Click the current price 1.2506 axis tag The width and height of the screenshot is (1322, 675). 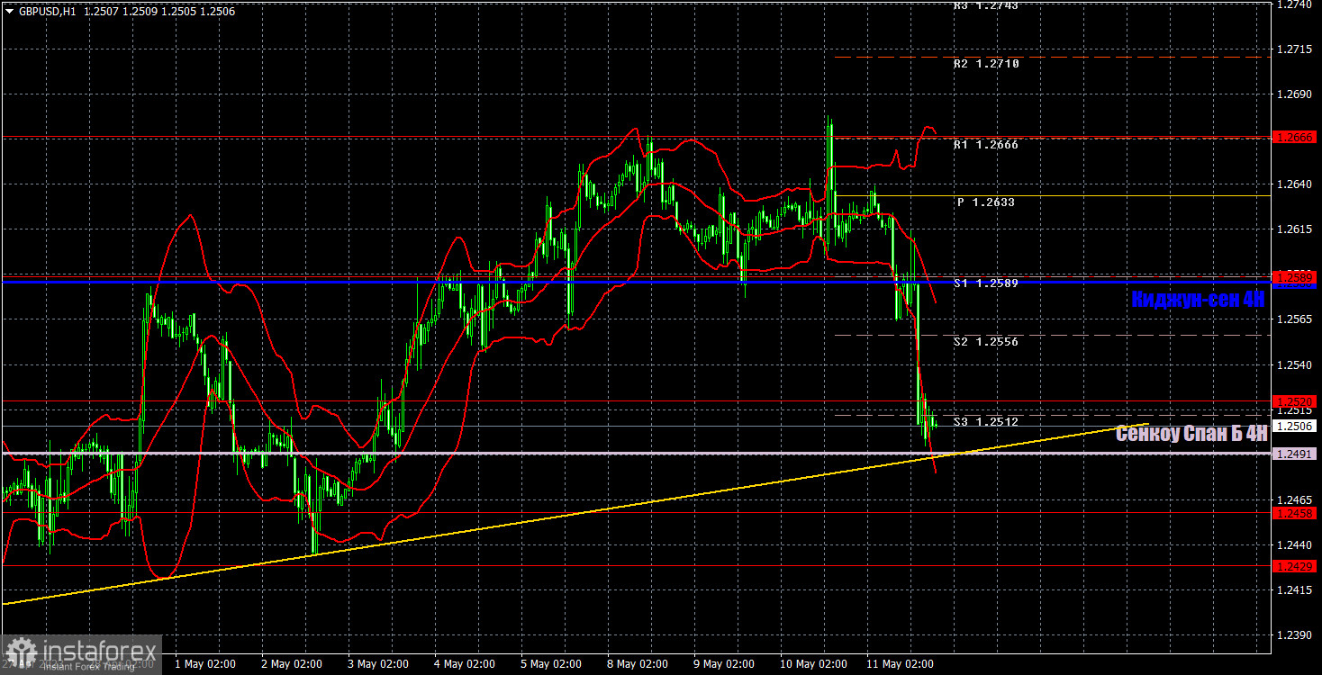[1294, 426]
